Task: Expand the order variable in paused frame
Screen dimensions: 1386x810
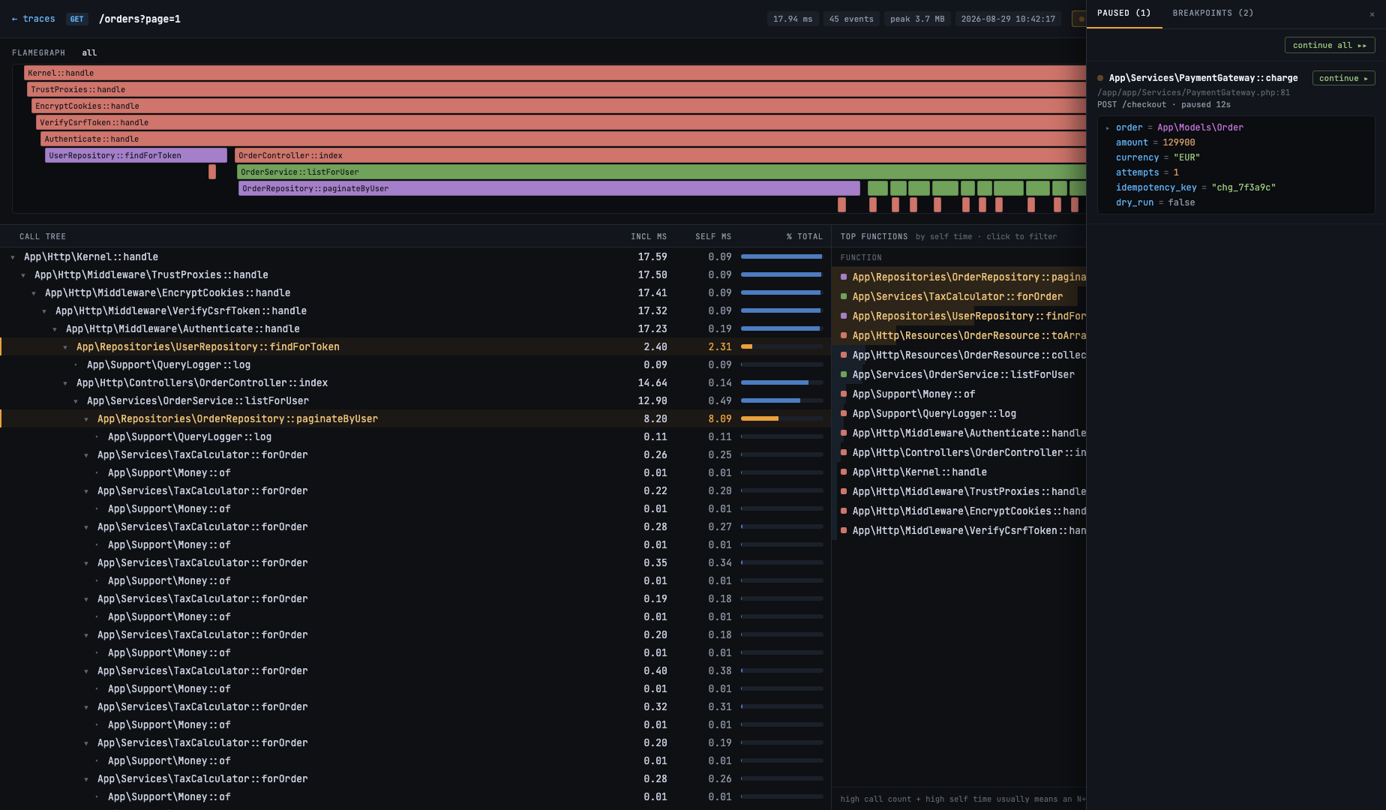Action: (x=1107, y=127)
